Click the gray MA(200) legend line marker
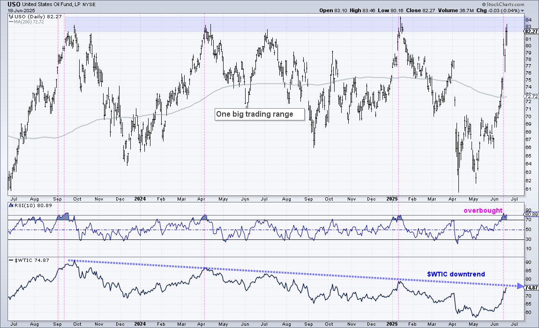 [x=11, y=22]
